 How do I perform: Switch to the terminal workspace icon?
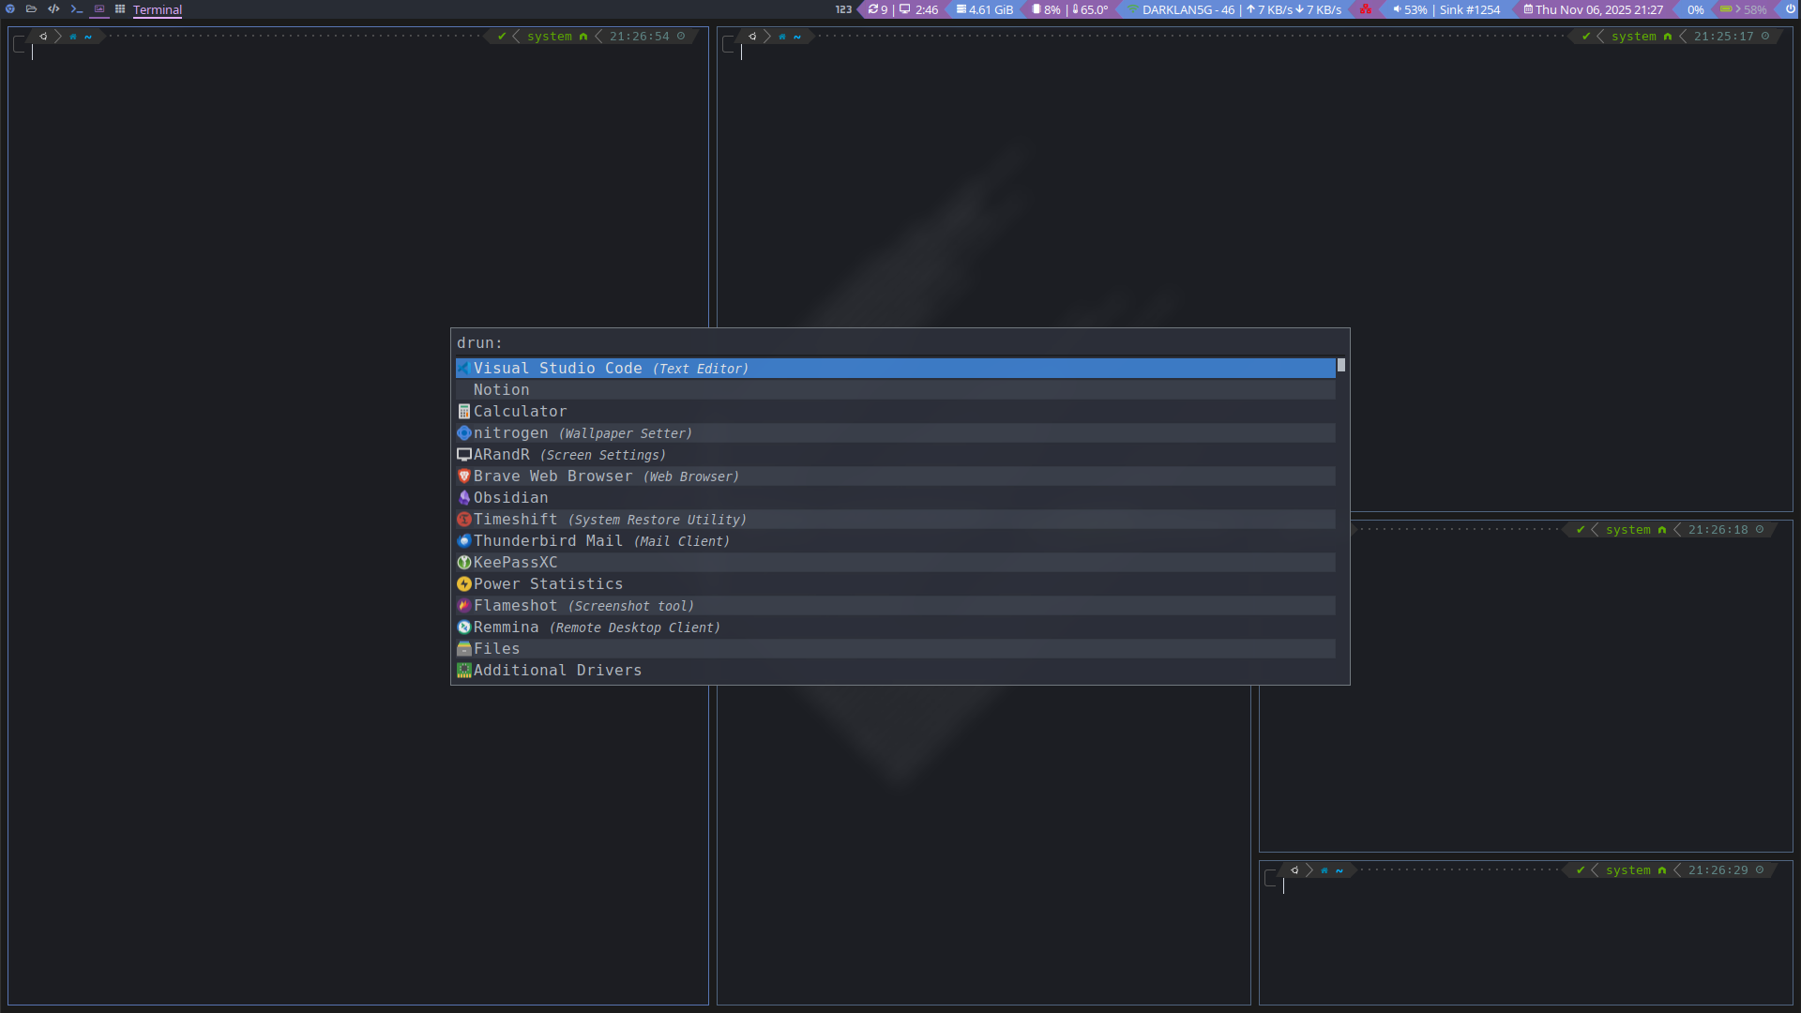point(77,9)
